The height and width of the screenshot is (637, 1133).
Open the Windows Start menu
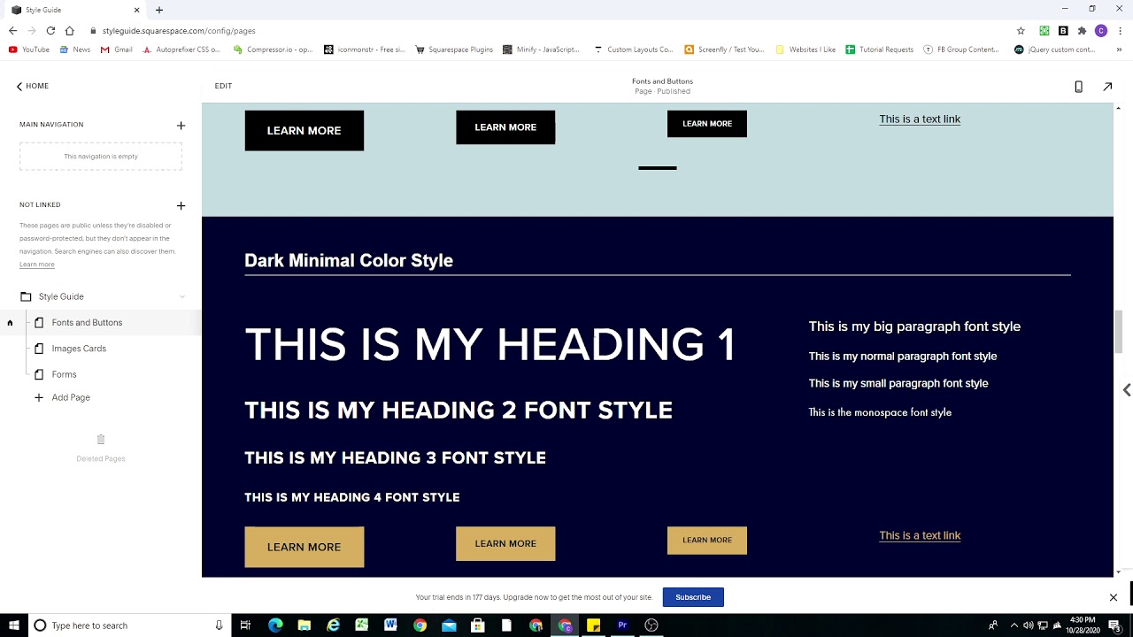12,625
